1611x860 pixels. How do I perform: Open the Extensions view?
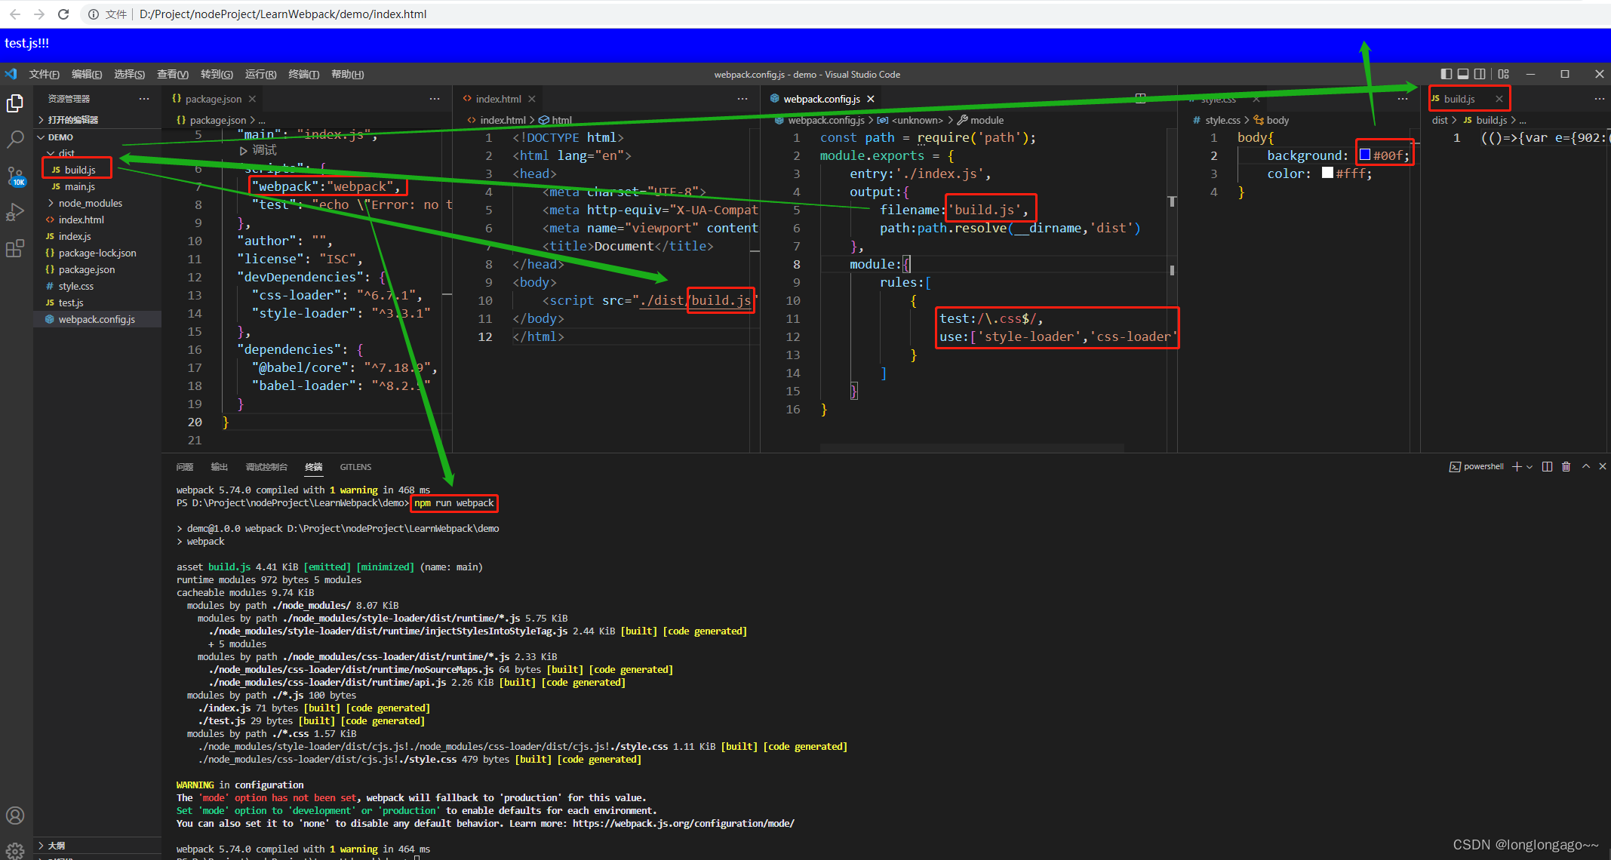point(15,249)
